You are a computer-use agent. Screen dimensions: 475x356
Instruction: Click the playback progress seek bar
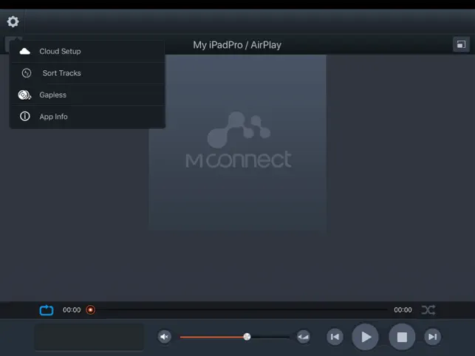click(x=239, y=309)
